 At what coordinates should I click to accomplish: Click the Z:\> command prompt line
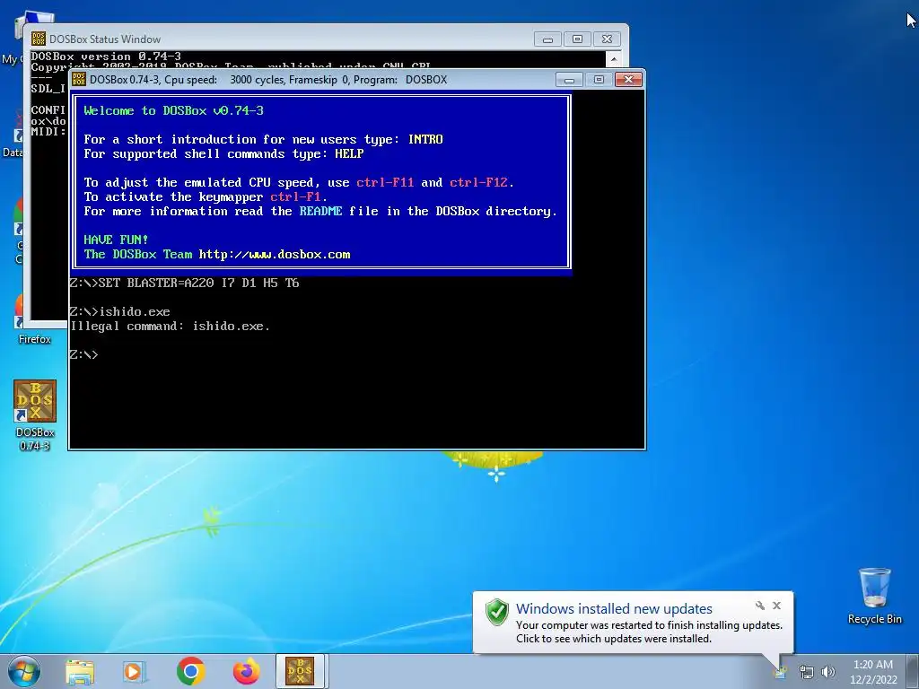point(83,354)
